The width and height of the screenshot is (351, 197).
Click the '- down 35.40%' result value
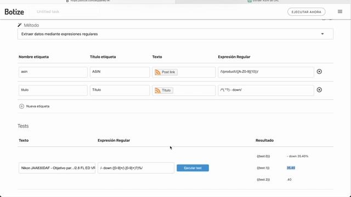(x=297, y=156)
